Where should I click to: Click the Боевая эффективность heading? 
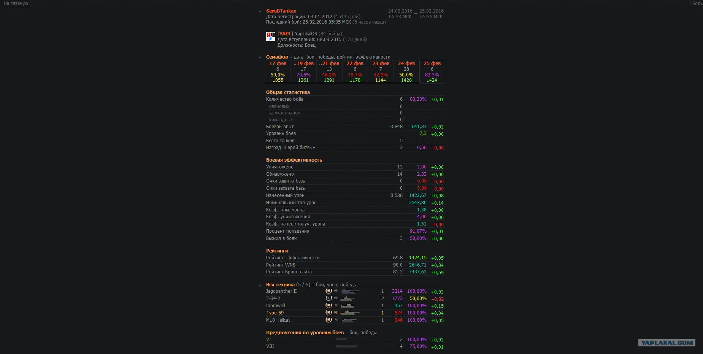[x=294, y=160]
